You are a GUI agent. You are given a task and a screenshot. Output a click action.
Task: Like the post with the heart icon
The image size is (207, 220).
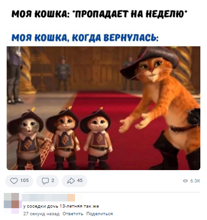click(x=14, y=181)
